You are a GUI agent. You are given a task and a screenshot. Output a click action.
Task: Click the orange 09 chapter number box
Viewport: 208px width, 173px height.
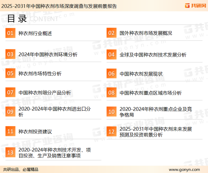(x=10, y=112)
